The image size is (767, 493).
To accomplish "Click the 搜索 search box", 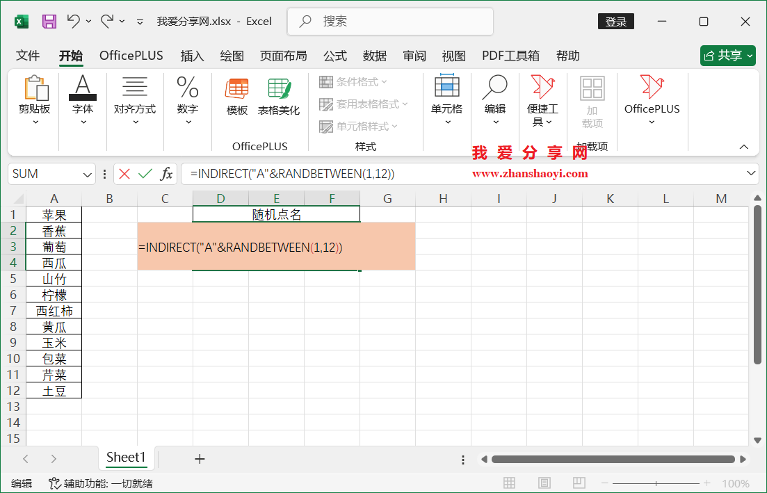I will 390,22.
